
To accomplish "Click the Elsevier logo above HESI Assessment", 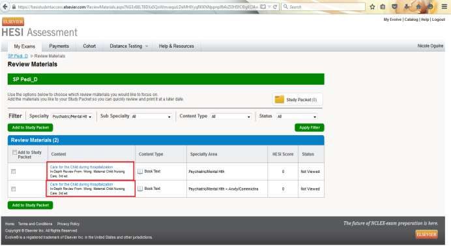I will (13, 22).
